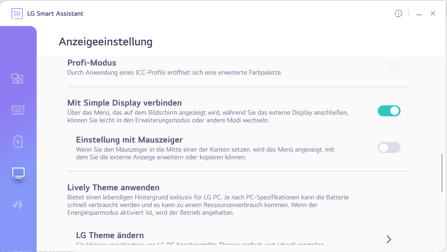Click the Anzeigeeinstellung page title

[x=106, y=42]
